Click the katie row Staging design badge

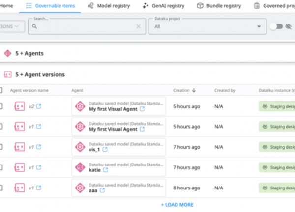277,167
